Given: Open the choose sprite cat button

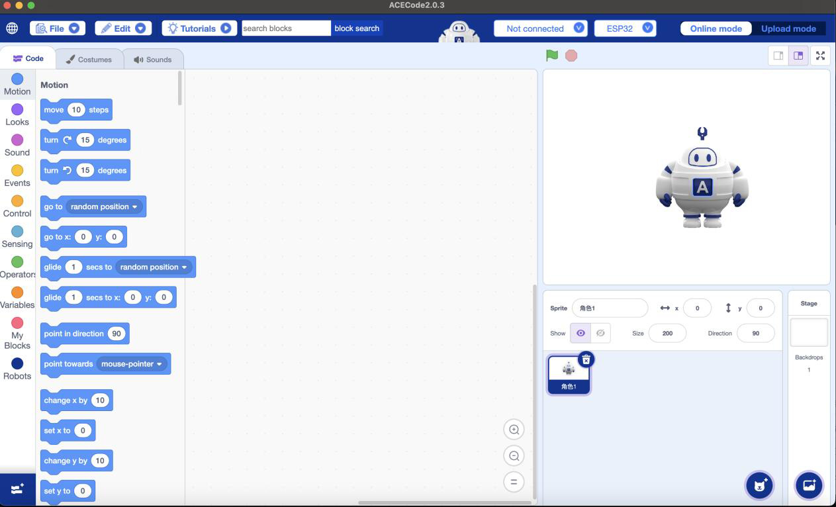Looking at the screenshot, I should pyautogui.click(x=759, y=486).
